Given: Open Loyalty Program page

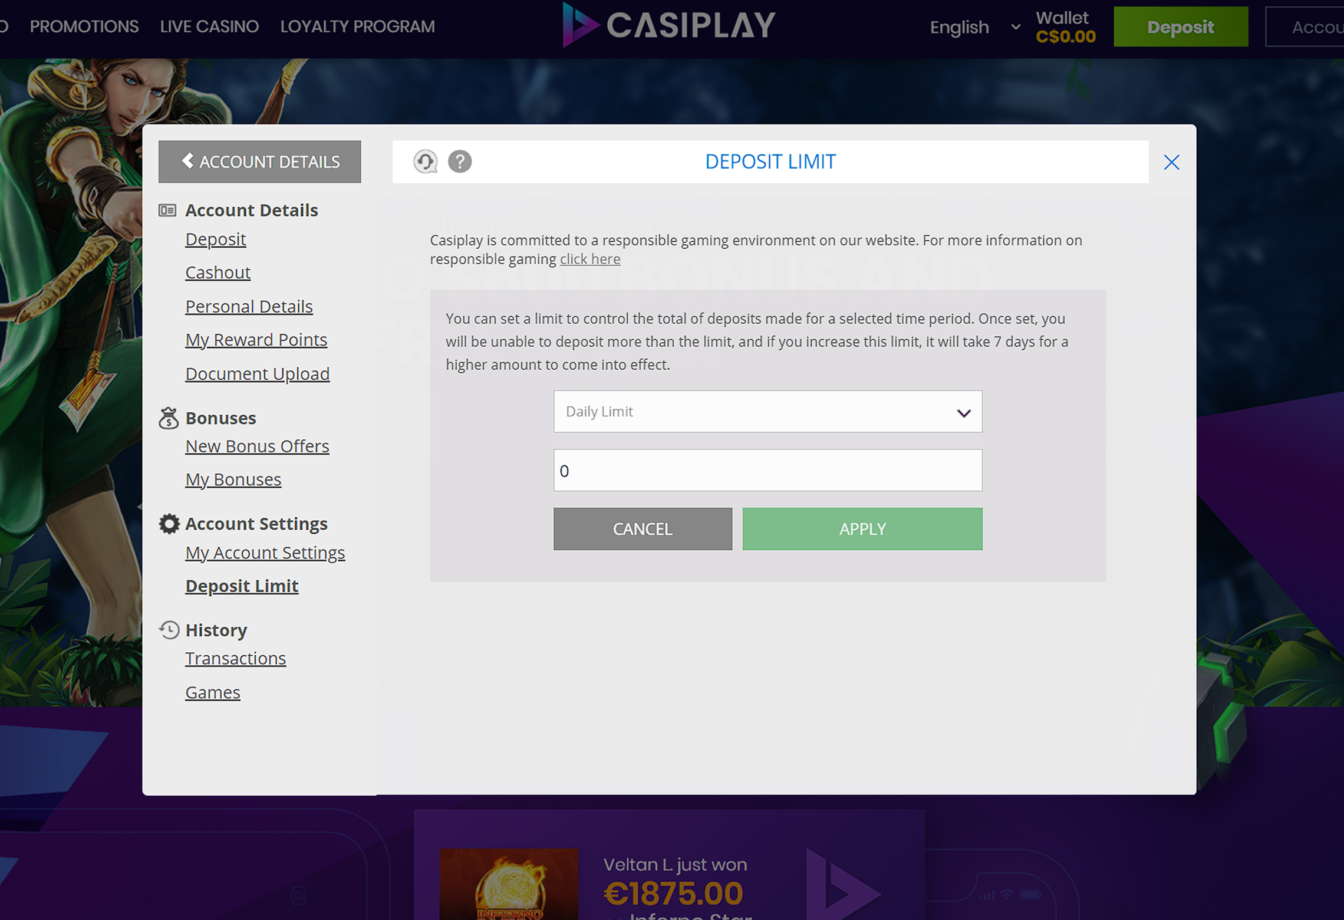Looking at the screenshot, I should [x=358, y=27].
